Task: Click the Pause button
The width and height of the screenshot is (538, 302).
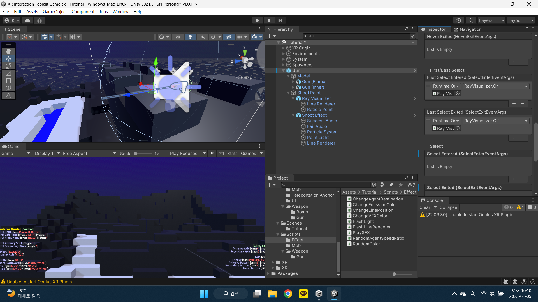Action: (269, 20)
